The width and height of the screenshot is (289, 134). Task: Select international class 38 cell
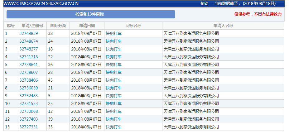click(58, 34)
